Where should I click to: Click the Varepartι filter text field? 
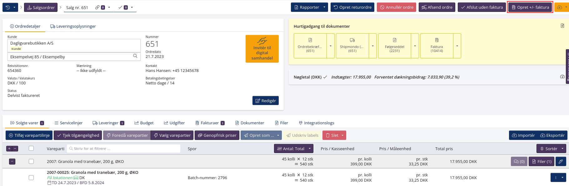click(x=124, y=149)
